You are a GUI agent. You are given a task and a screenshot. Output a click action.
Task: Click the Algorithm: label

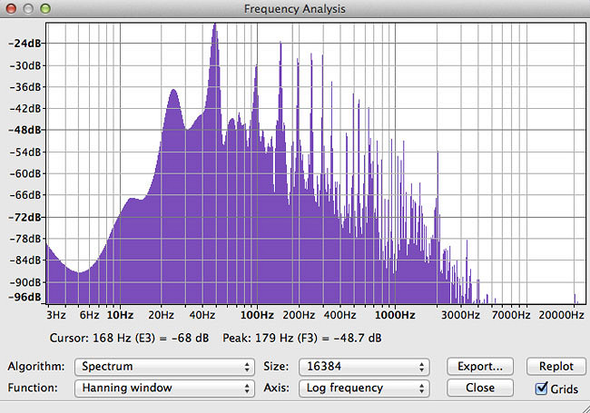(x=36, y=367)
